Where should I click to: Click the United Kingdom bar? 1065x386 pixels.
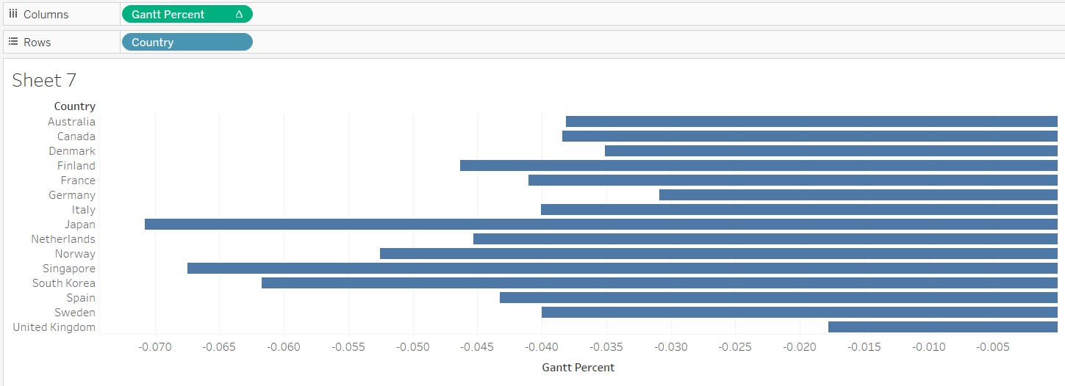[x=942, y=327]
